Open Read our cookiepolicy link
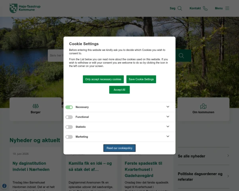The width and height of the screenshot is (239, 191). tap(119, 148)
